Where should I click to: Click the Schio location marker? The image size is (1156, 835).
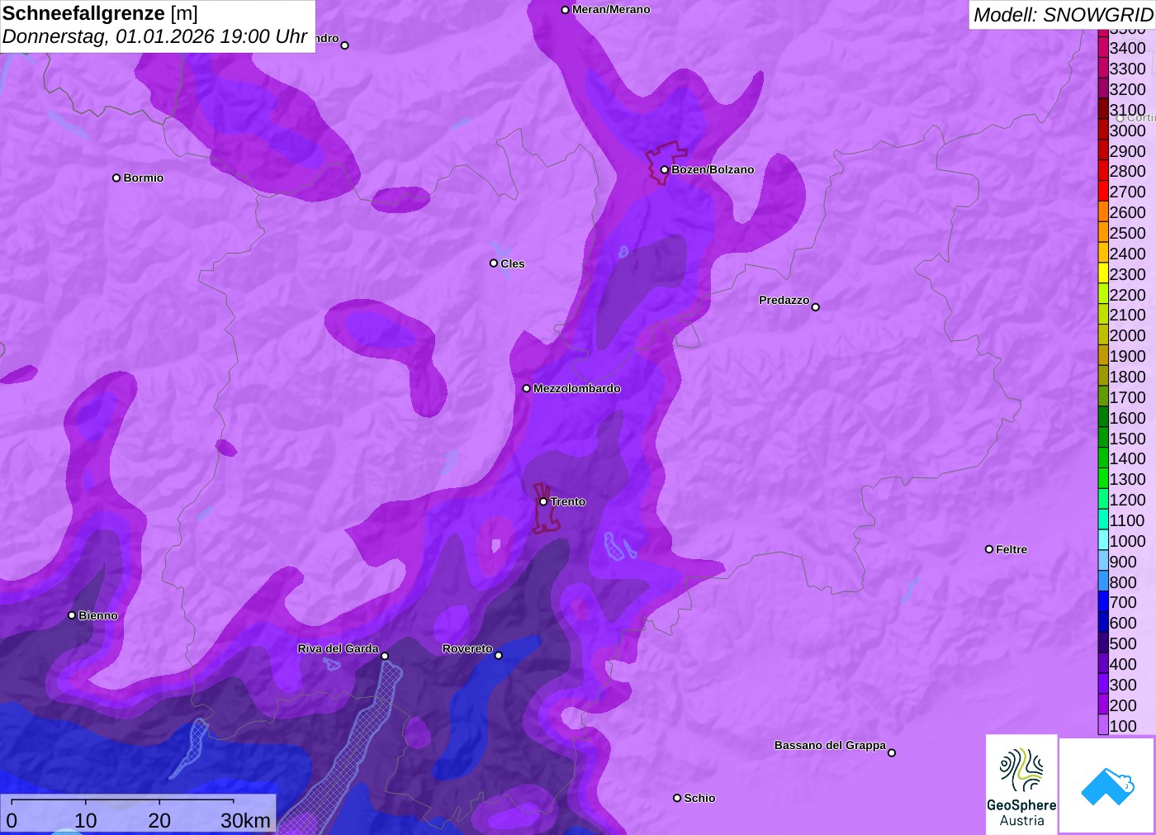(x=677, y=798)
